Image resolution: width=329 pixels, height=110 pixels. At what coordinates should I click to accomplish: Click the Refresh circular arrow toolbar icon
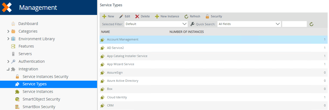click(x=186, y=16)
